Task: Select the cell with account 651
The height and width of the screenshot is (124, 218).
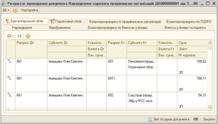Action: tap(117, 67)
